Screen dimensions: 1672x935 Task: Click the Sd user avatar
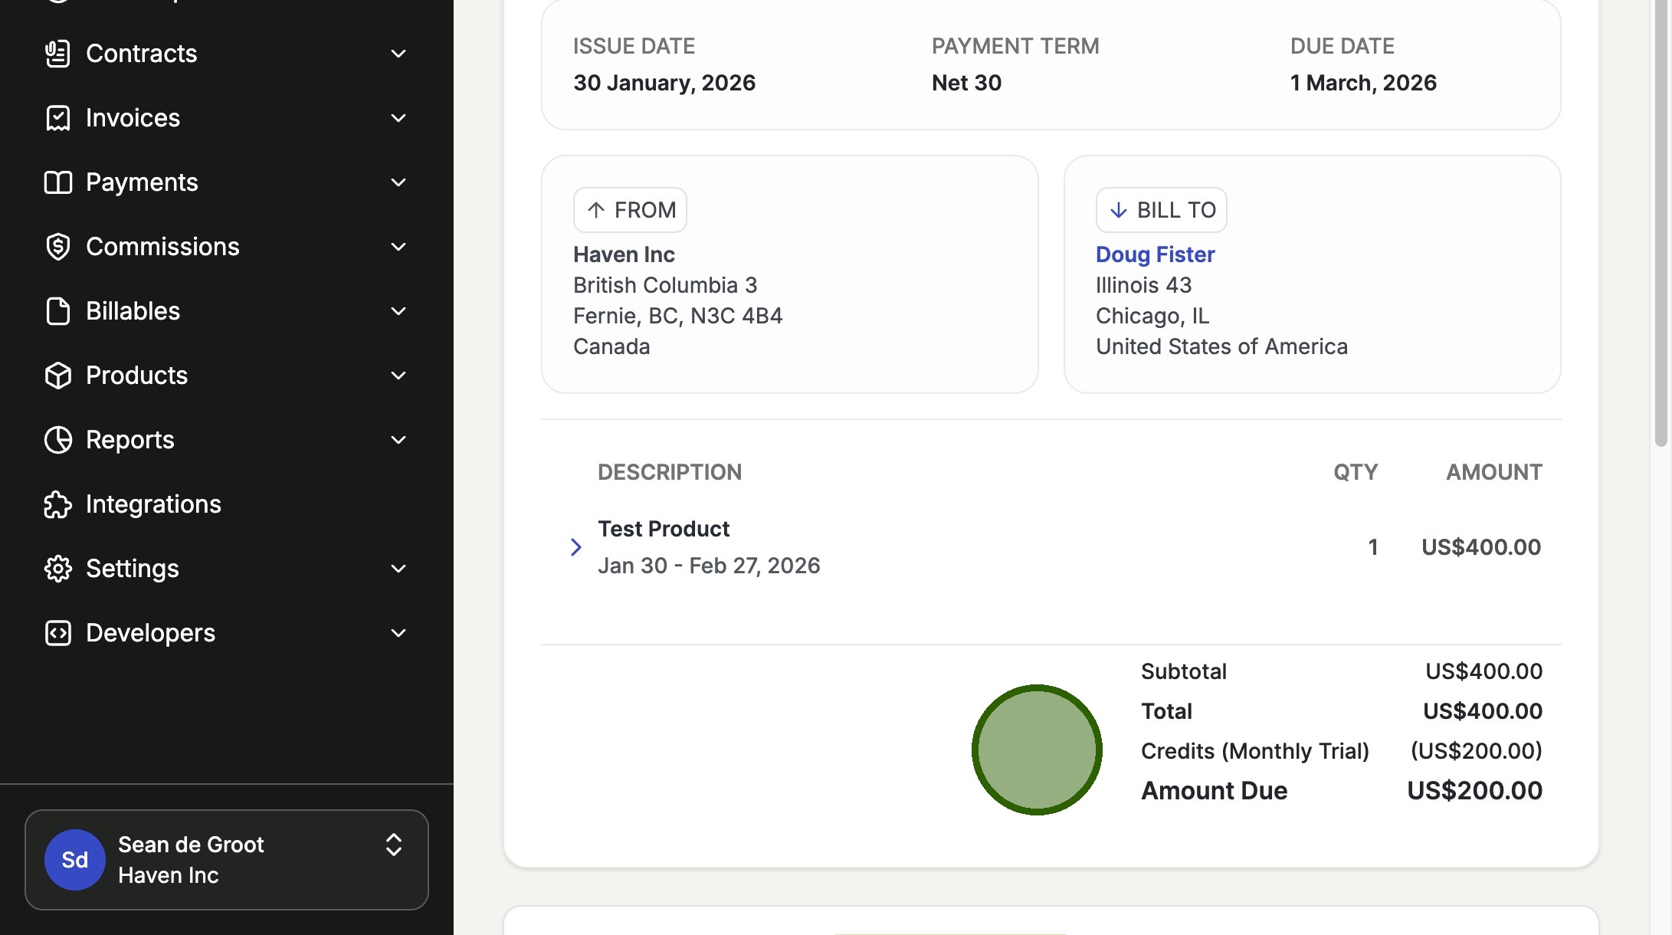pos(75,860)
